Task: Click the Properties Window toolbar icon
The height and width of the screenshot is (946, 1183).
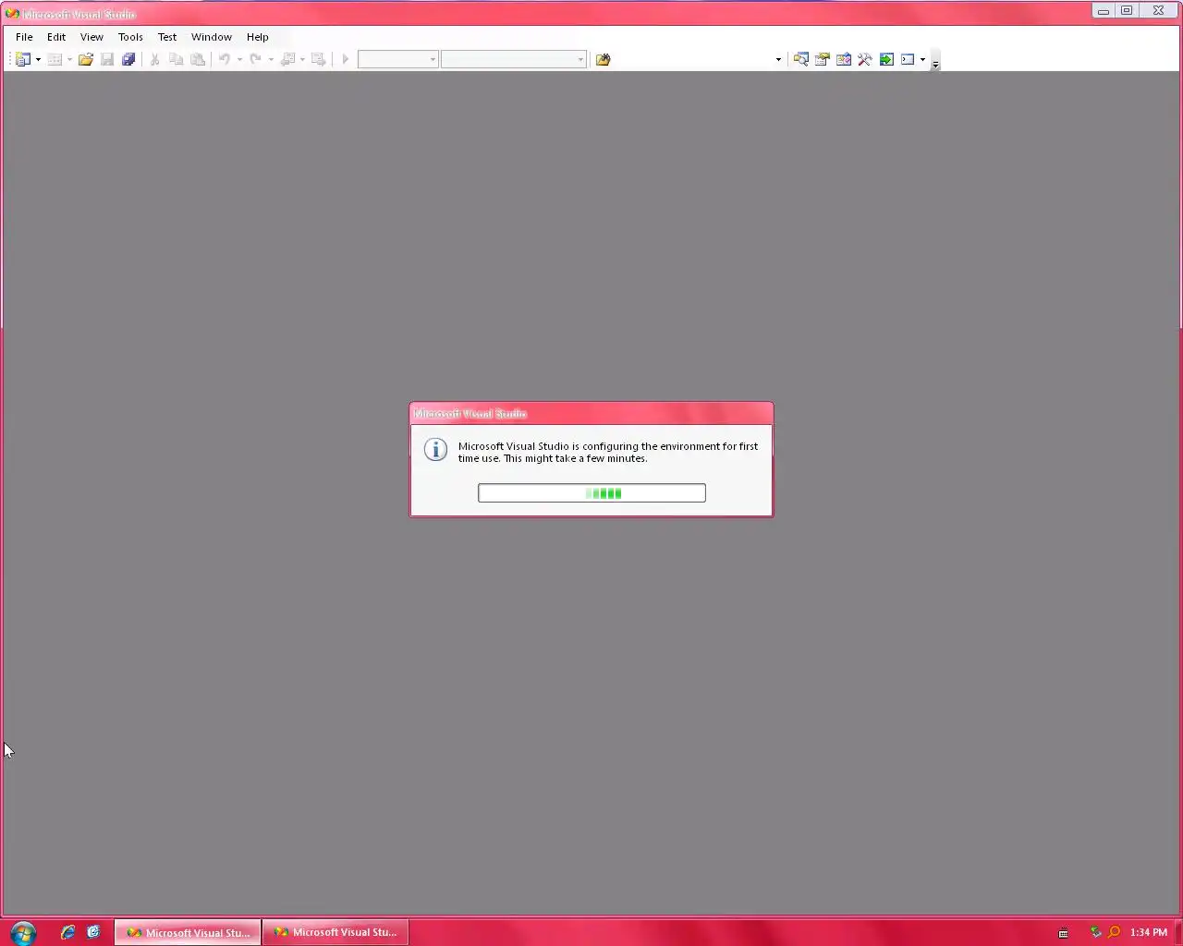Action: pyautogui.click(x=823, y=59)
